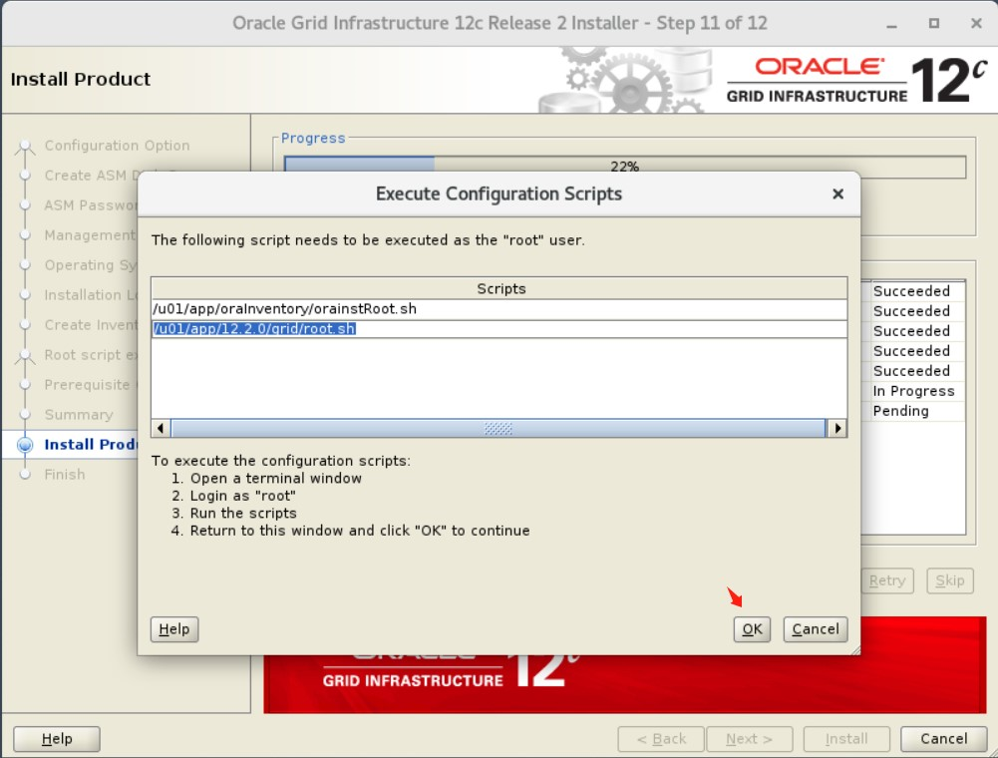Click the horizontal scrollbar thumb below the scripts
This screenshot has width=998, height=758.
(x=499, y=428)
